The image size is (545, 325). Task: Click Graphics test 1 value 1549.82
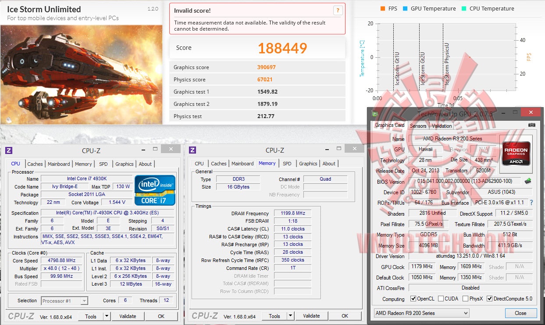click(x=267, y=92)
